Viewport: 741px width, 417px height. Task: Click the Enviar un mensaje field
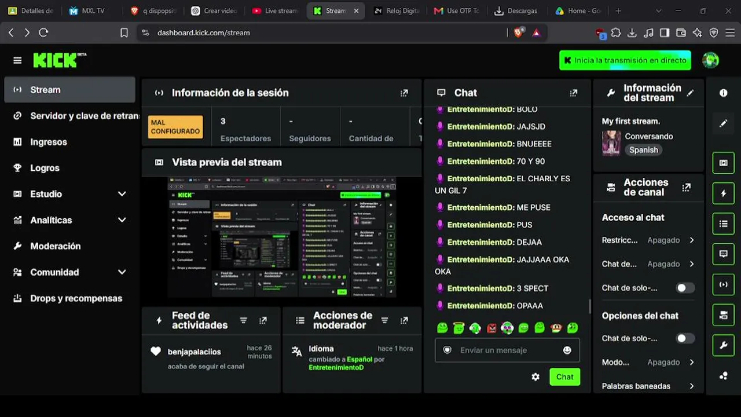click(507, 350)
